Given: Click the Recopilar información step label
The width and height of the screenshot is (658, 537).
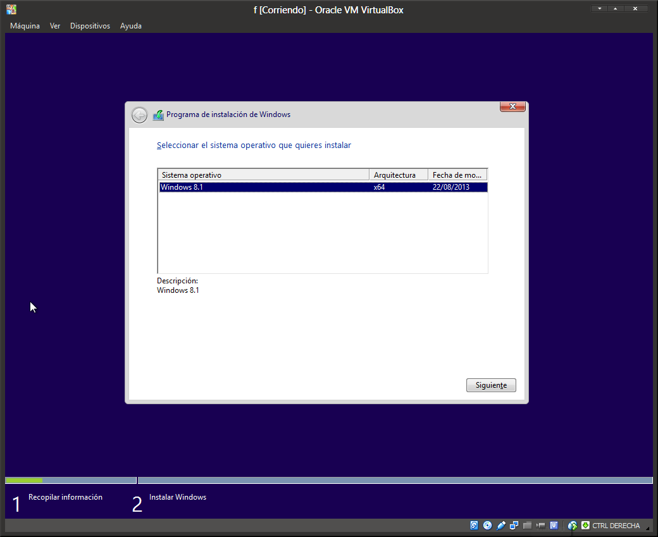Looking at the screenshot, I should [x=65, y=497].
